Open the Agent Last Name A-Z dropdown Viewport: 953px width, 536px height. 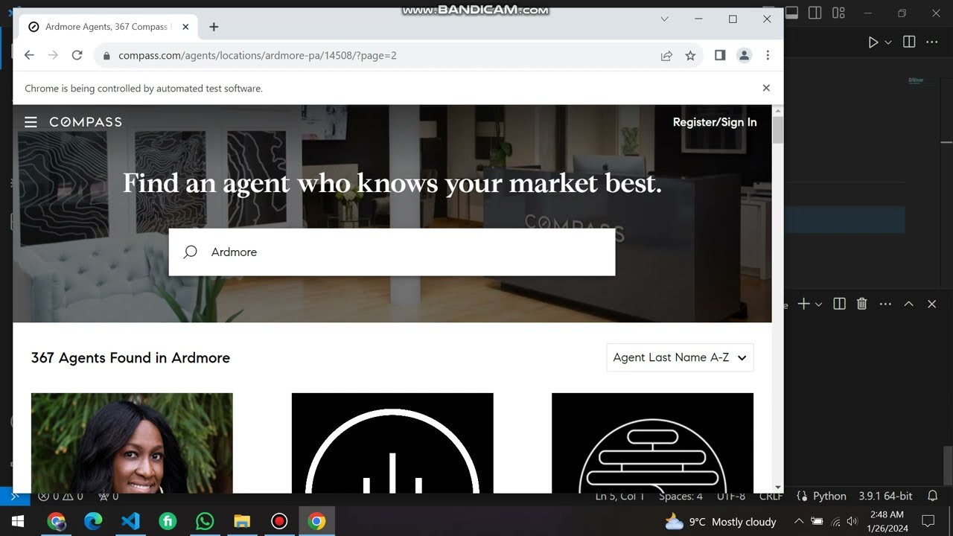pos(680,357)
